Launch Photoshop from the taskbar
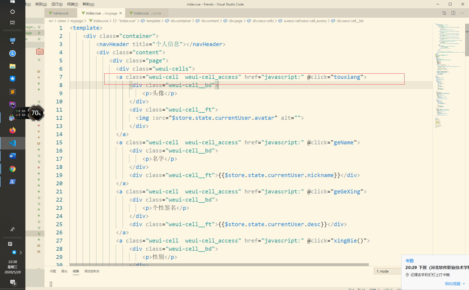Image resolution: width=469 pixels, height=290 pixels. [12, 104]
